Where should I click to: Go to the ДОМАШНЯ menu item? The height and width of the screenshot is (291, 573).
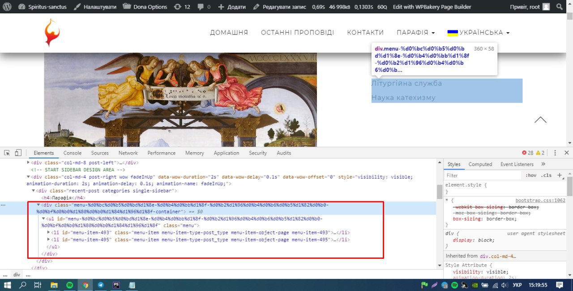coord(229,33)
